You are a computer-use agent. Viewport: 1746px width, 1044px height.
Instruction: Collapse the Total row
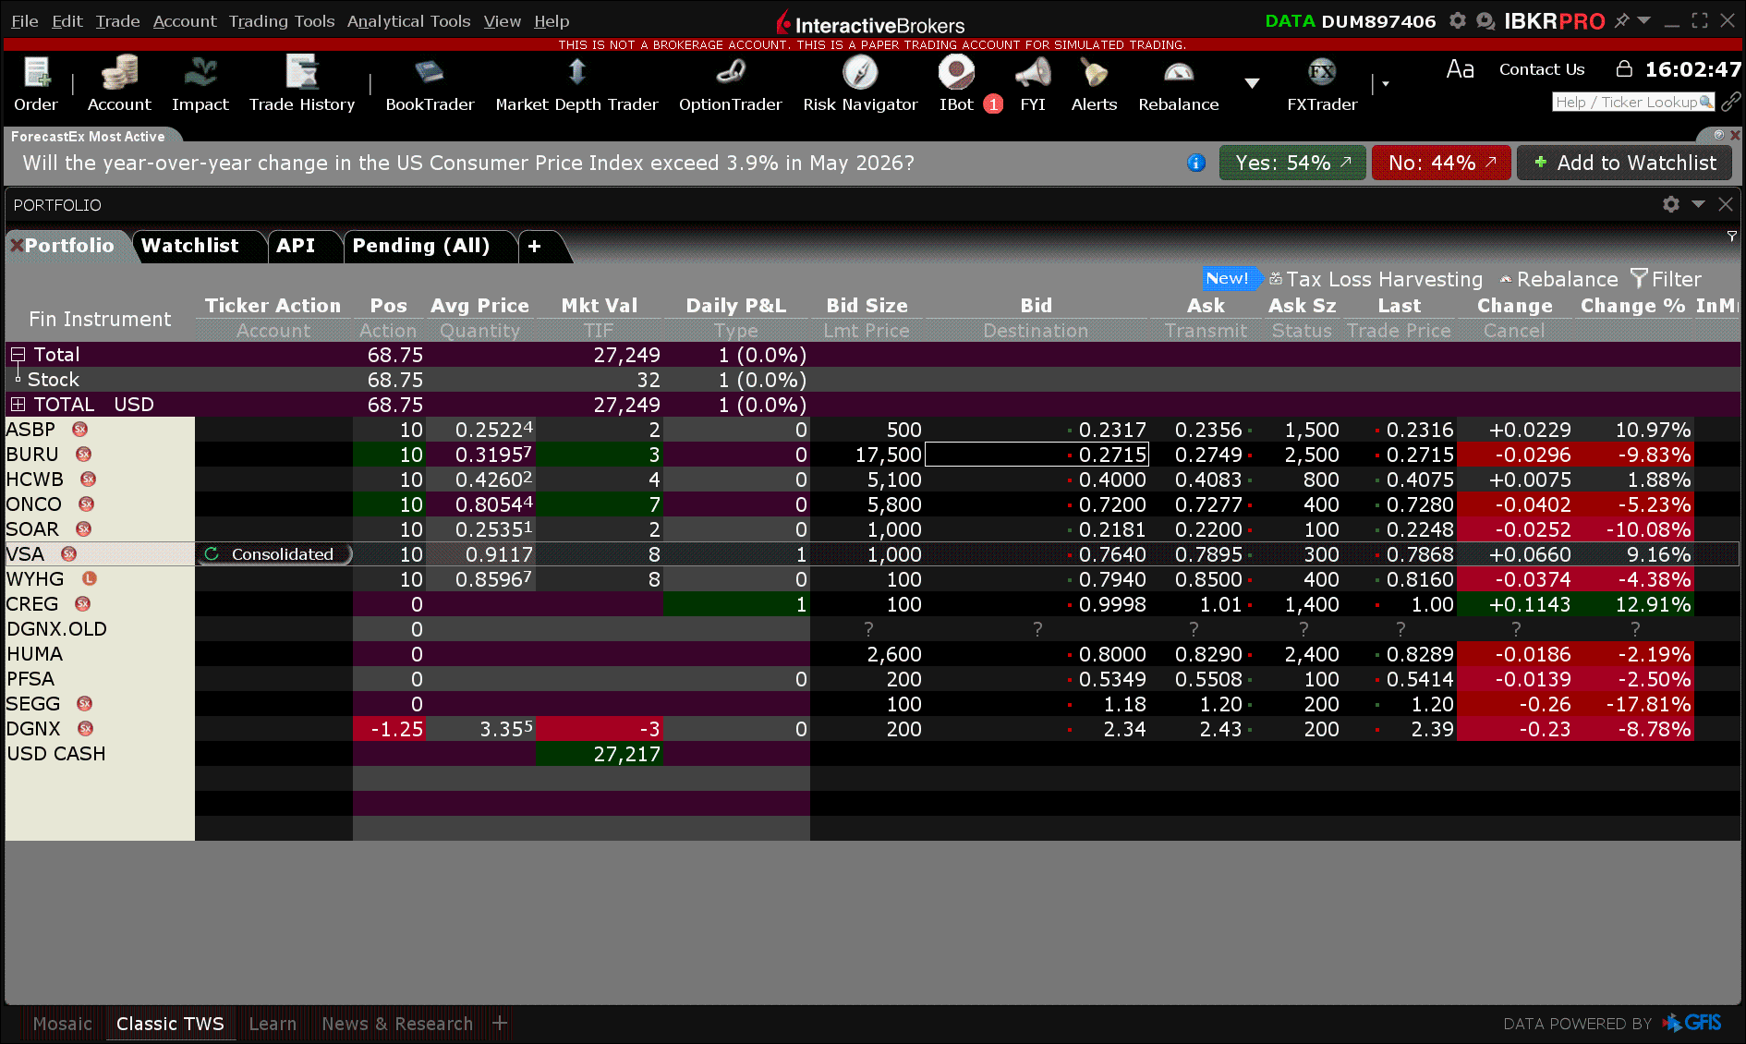(18, 355)
